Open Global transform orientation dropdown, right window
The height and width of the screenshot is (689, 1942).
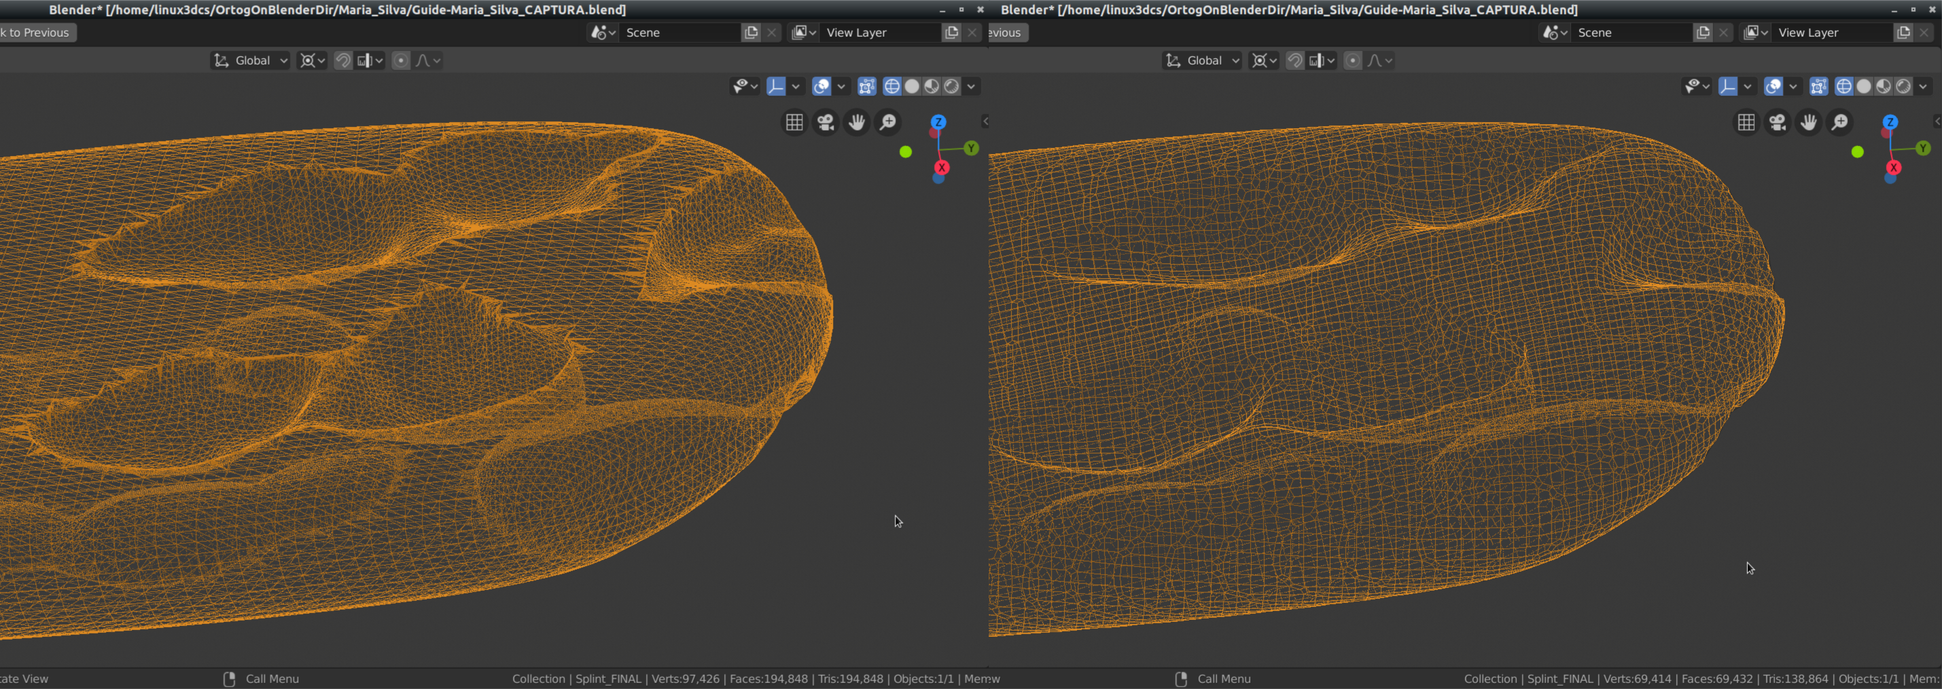1201,60
